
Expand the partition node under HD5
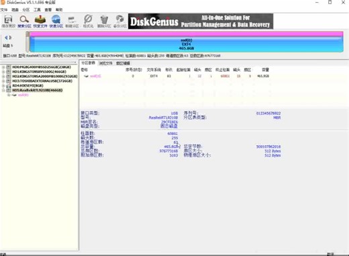9,95
